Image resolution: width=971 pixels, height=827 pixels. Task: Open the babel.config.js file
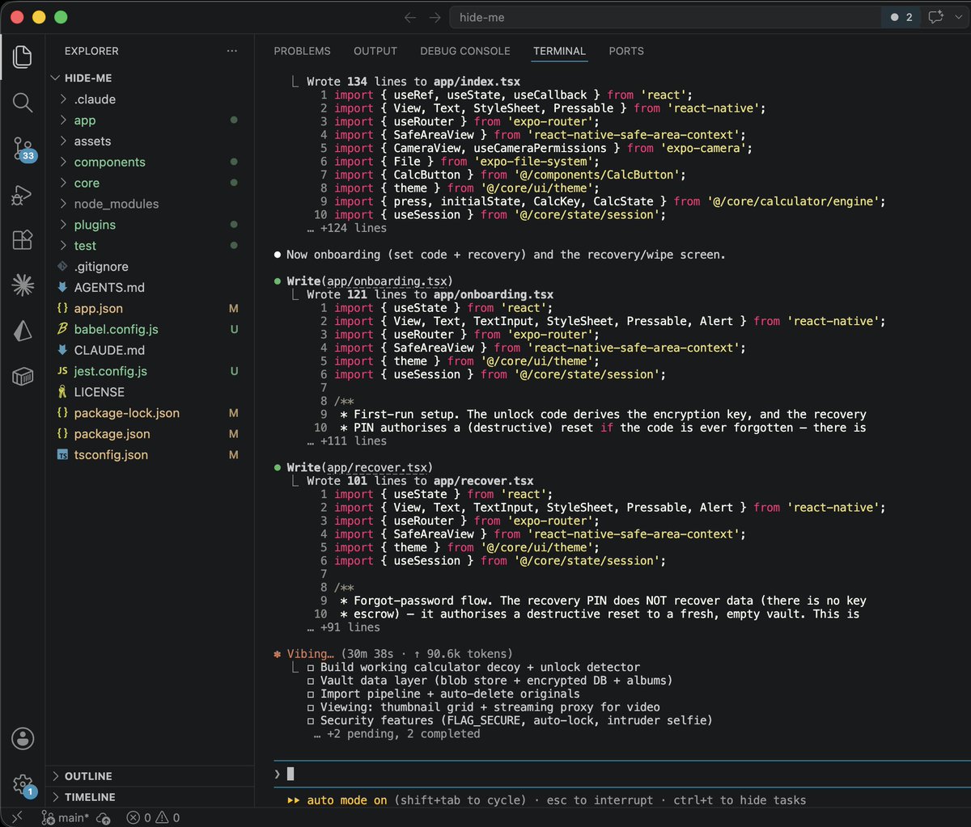(x=150, y=329)
